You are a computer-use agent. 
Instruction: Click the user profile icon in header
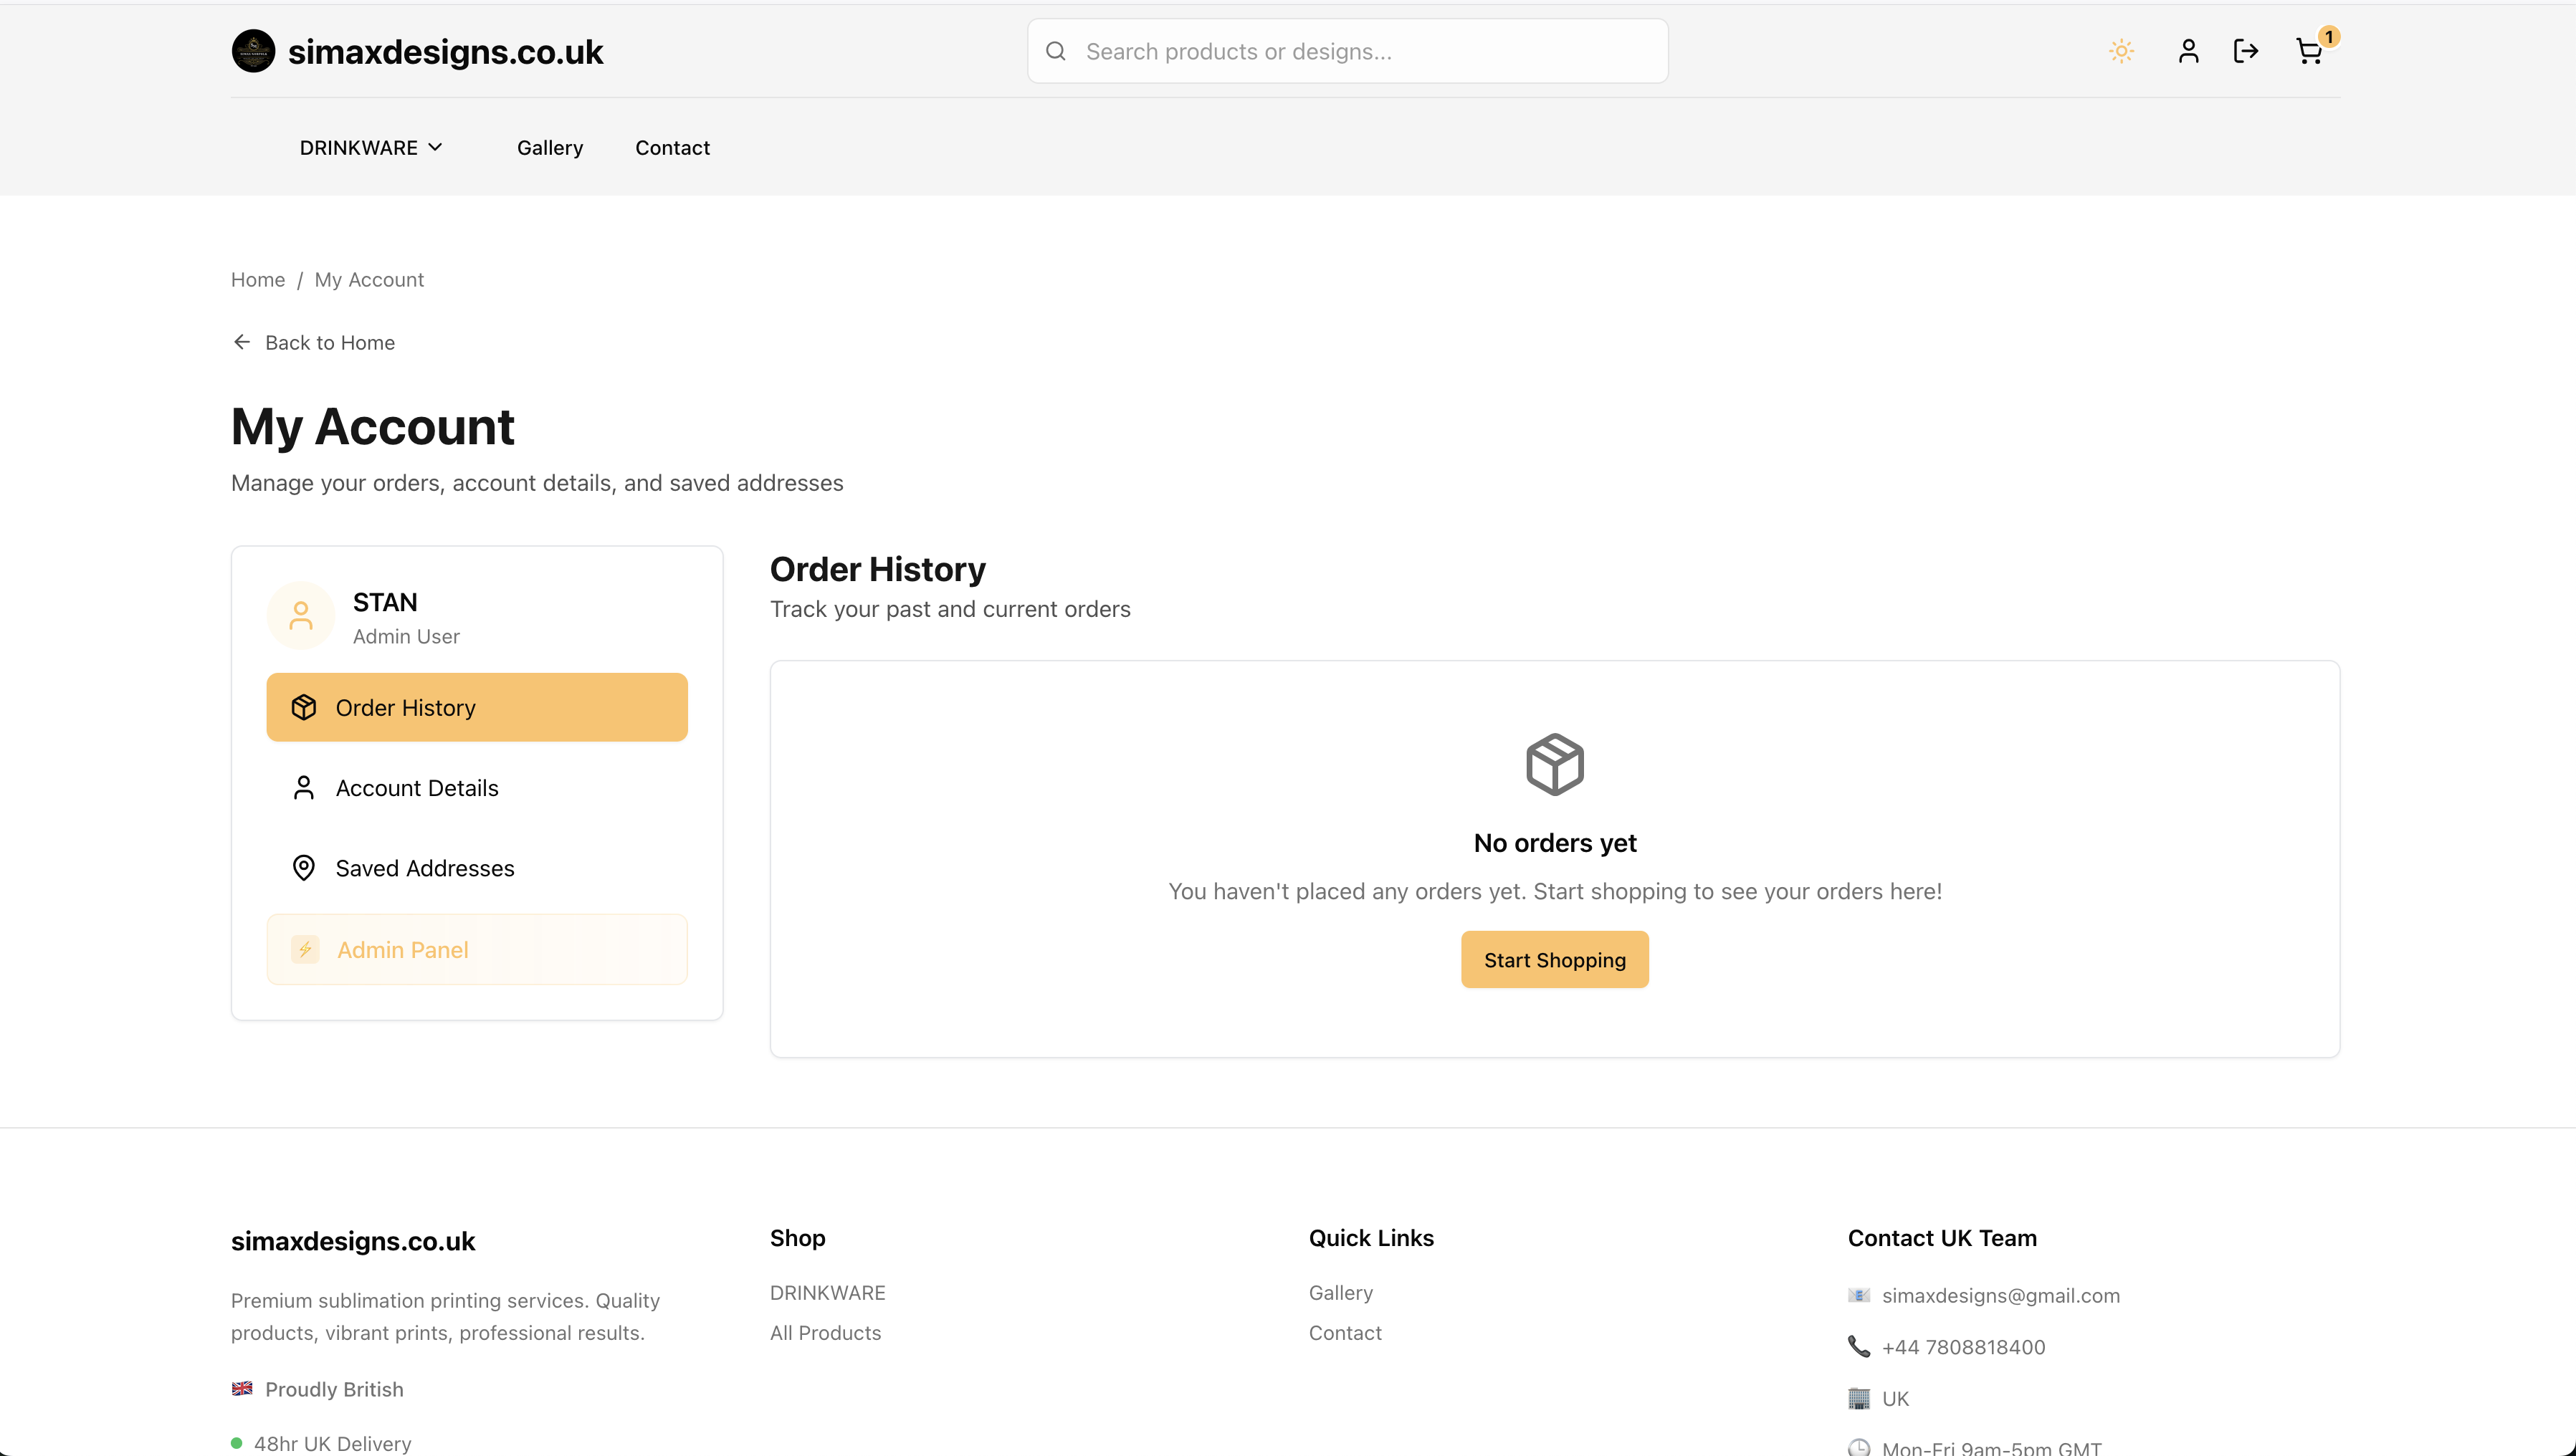[2188, 51]
